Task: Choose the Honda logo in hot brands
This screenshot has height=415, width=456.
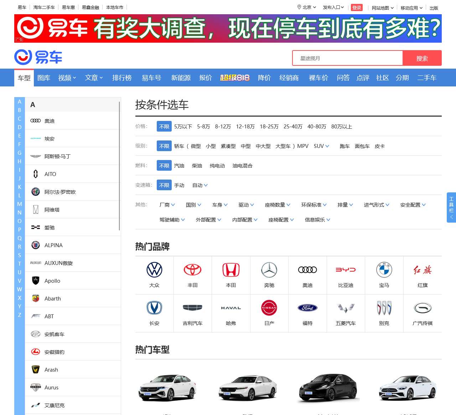Action: pyautogui.click(x=231, y=270)
